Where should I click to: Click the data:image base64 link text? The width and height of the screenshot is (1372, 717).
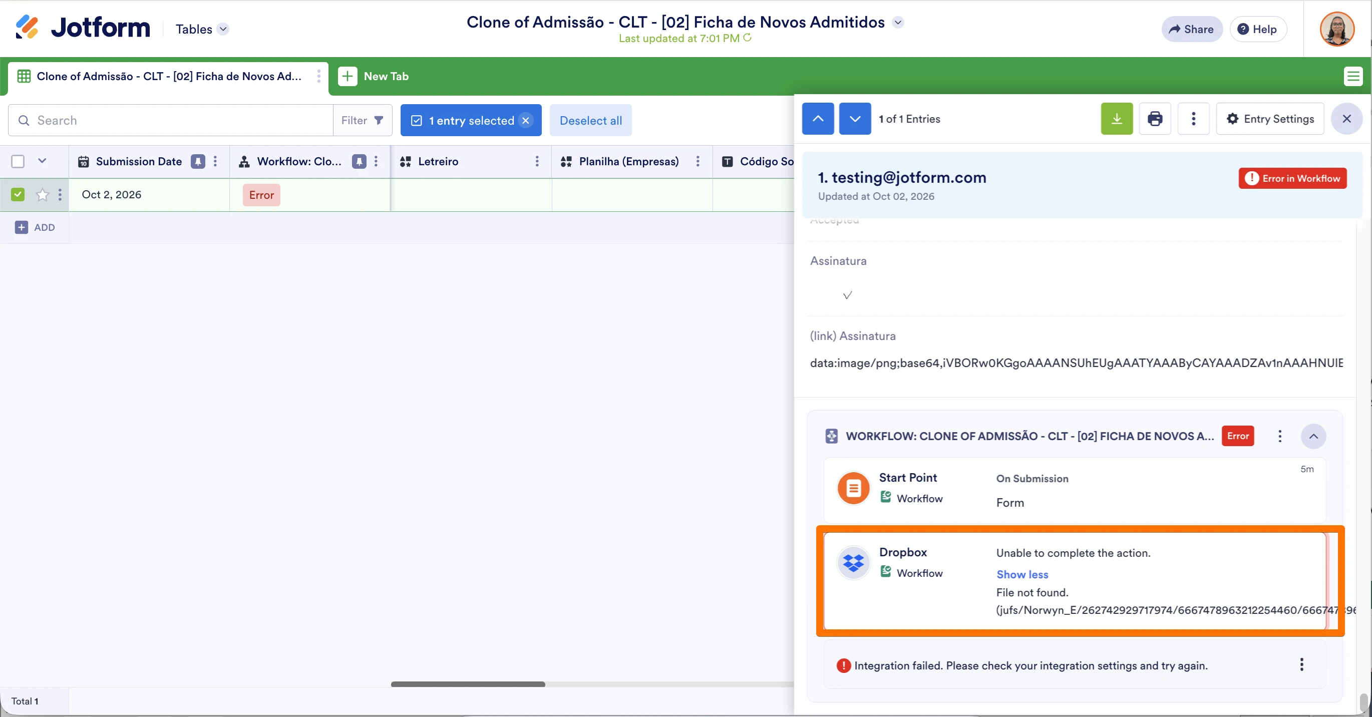click(x=1077, y=364)
